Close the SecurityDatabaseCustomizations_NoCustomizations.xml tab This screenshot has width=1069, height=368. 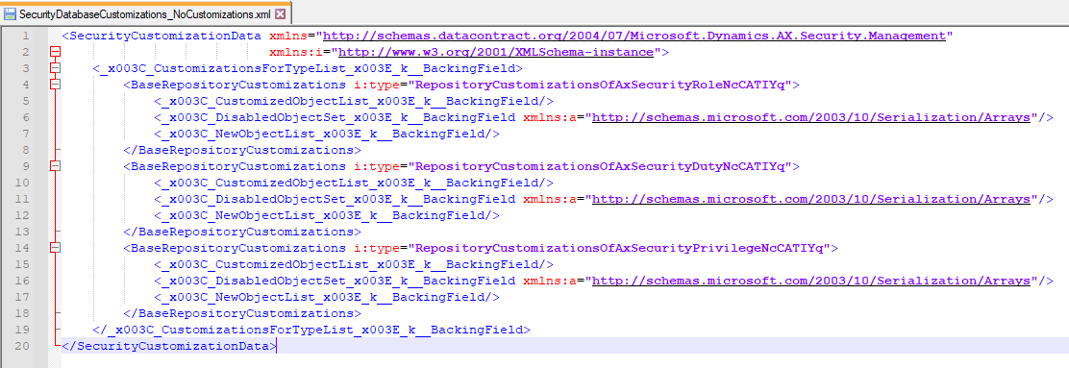coord(280,13)
